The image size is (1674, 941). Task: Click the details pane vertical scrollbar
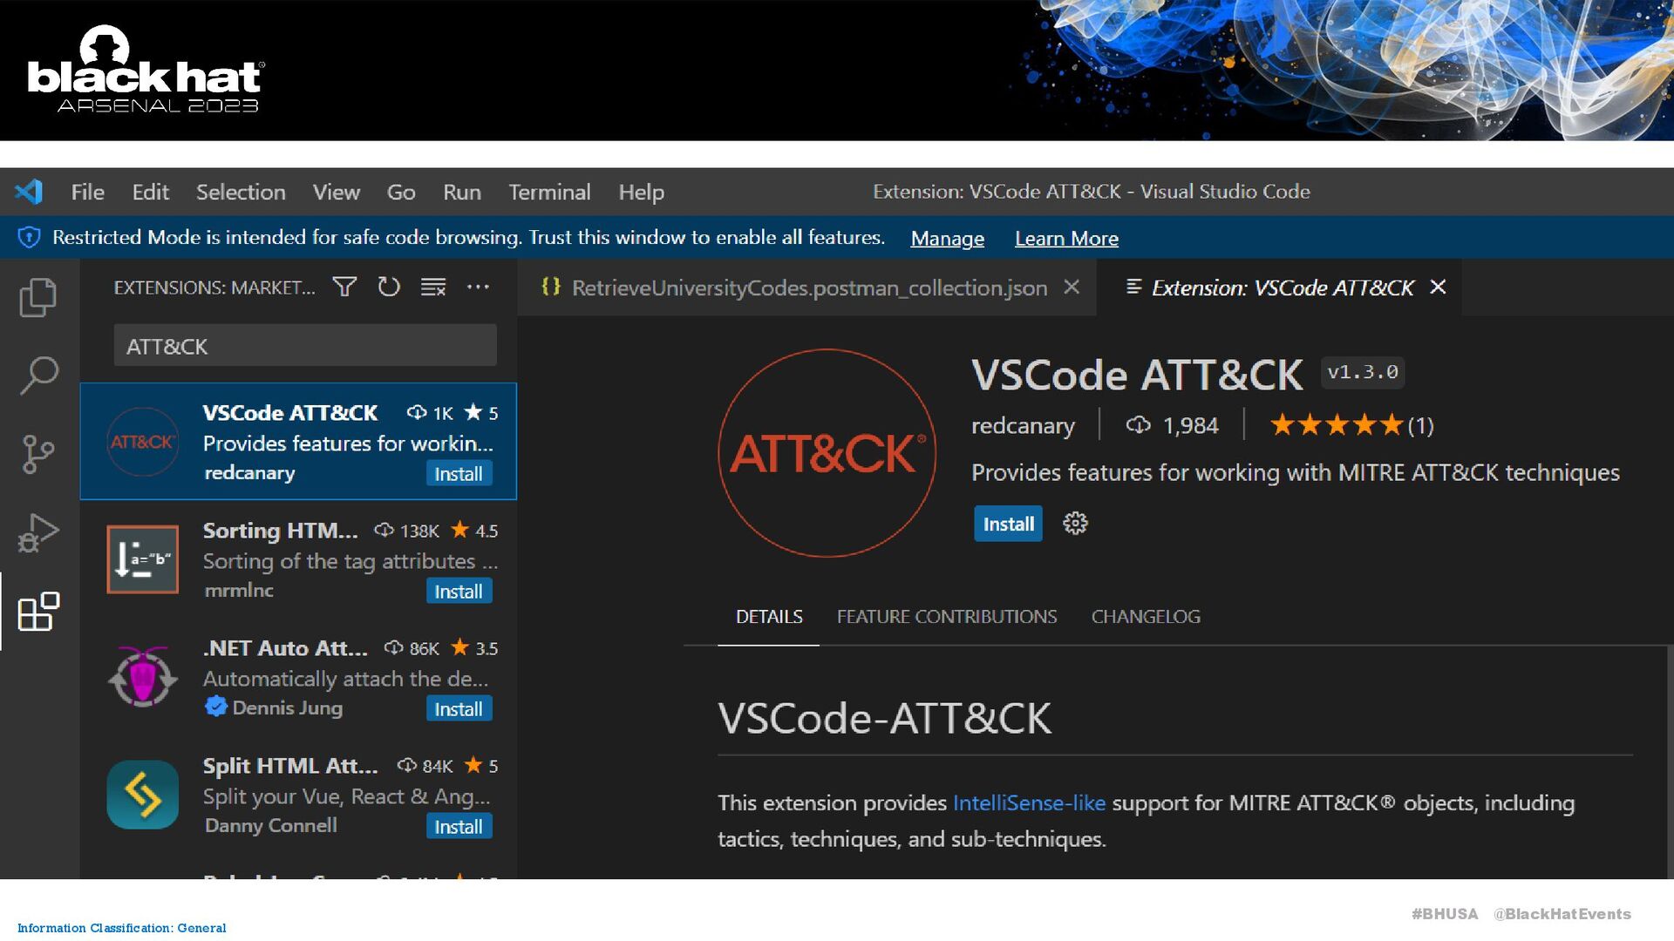(1669, 762)
